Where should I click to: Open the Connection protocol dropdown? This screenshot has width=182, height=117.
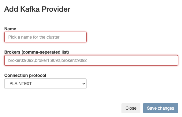[x=45, y=84]
